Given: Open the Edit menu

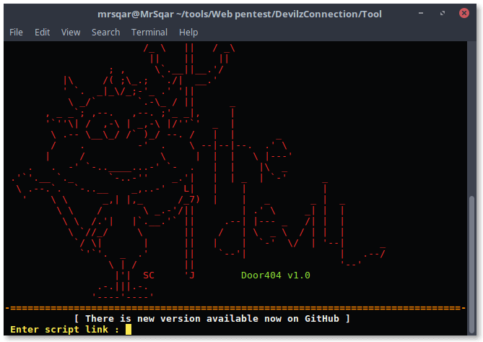Looking at the screenshot, I should point(42,32).
